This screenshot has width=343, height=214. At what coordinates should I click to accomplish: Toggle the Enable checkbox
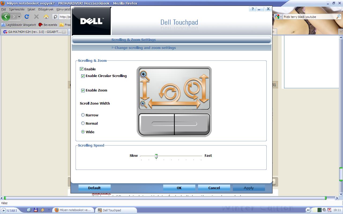click(82, 69)
